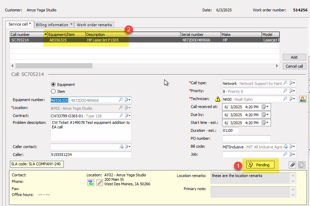Expand Priority options dropdown
This screenshot has width=310, height=206.
[x=292, y=91]
